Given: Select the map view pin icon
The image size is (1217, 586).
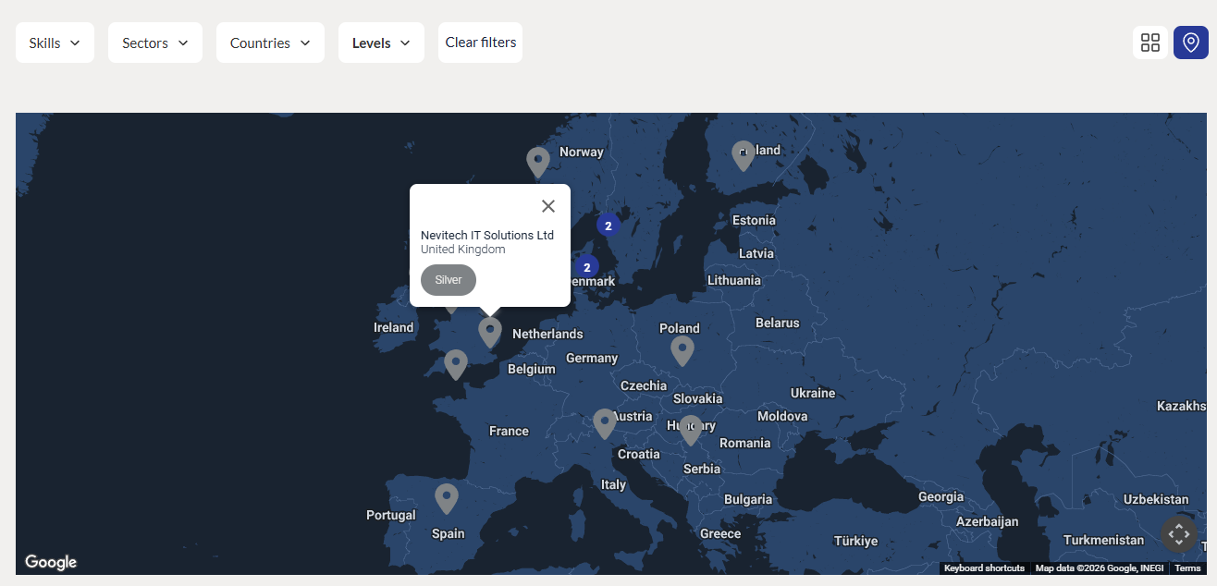Looking at the screenshot, I should click(x=1190, y=43).
